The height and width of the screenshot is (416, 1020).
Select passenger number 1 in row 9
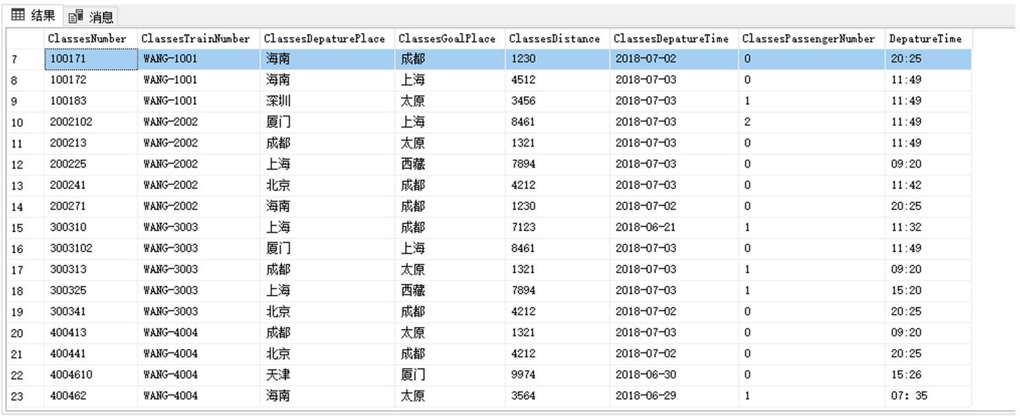812,101
